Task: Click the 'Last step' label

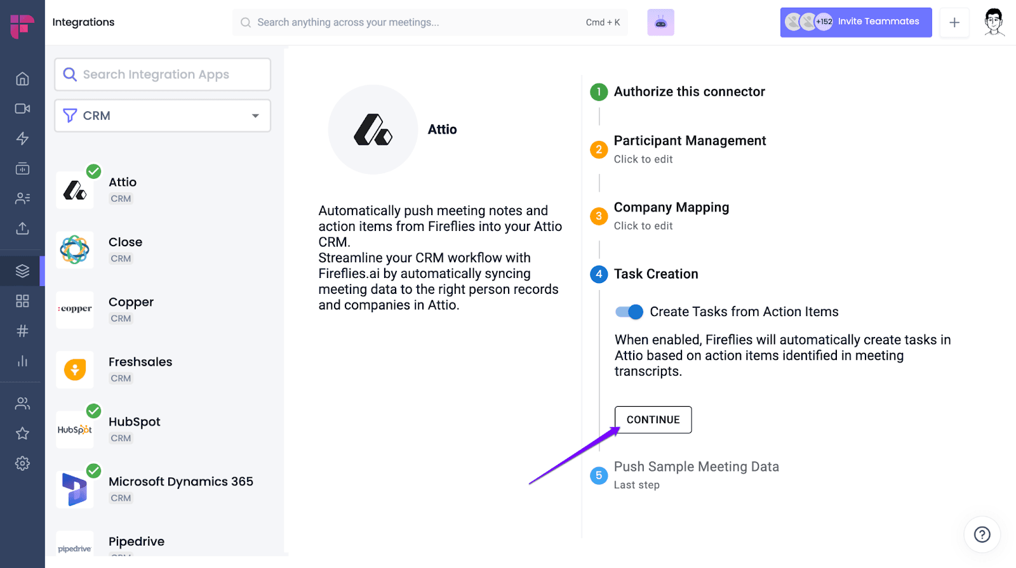Action: (x=636, y=485)
